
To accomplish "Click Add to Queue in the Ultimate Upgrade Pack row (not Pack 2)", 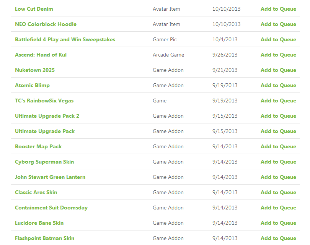I will click(x=278, y=131).
